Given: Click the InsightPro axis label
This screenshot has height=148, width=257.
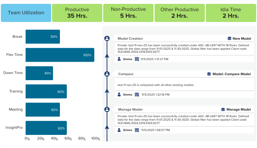Looking at the screenshot, I should 14,128.
